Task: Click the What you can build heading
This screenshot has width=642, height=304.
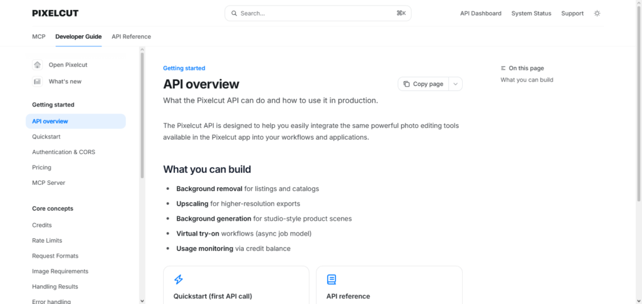Action: (x=207, y=169)
